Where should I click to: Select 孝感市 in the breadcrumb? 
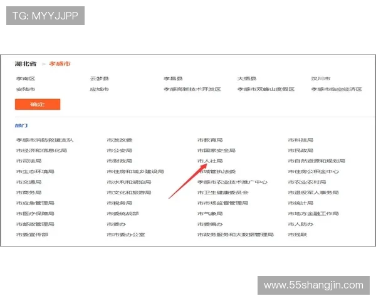[60, 63]
